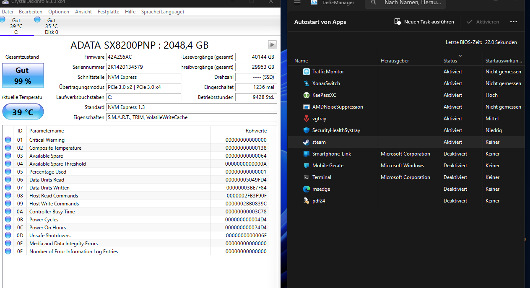
Task: Click the Übertragungsmodus PCIe field
Action: [x=144, y=87]
